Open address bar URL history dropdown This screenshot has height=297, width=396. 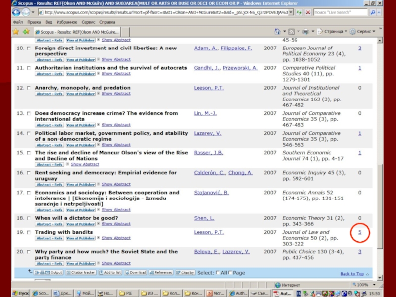[291, 12]
